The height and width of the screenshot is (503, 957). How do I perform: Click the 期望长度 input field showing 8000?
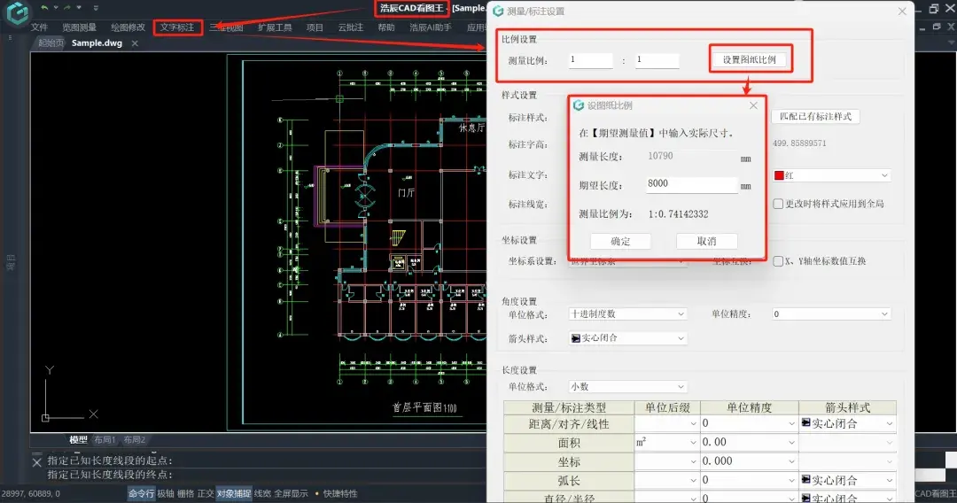point(691,184)
